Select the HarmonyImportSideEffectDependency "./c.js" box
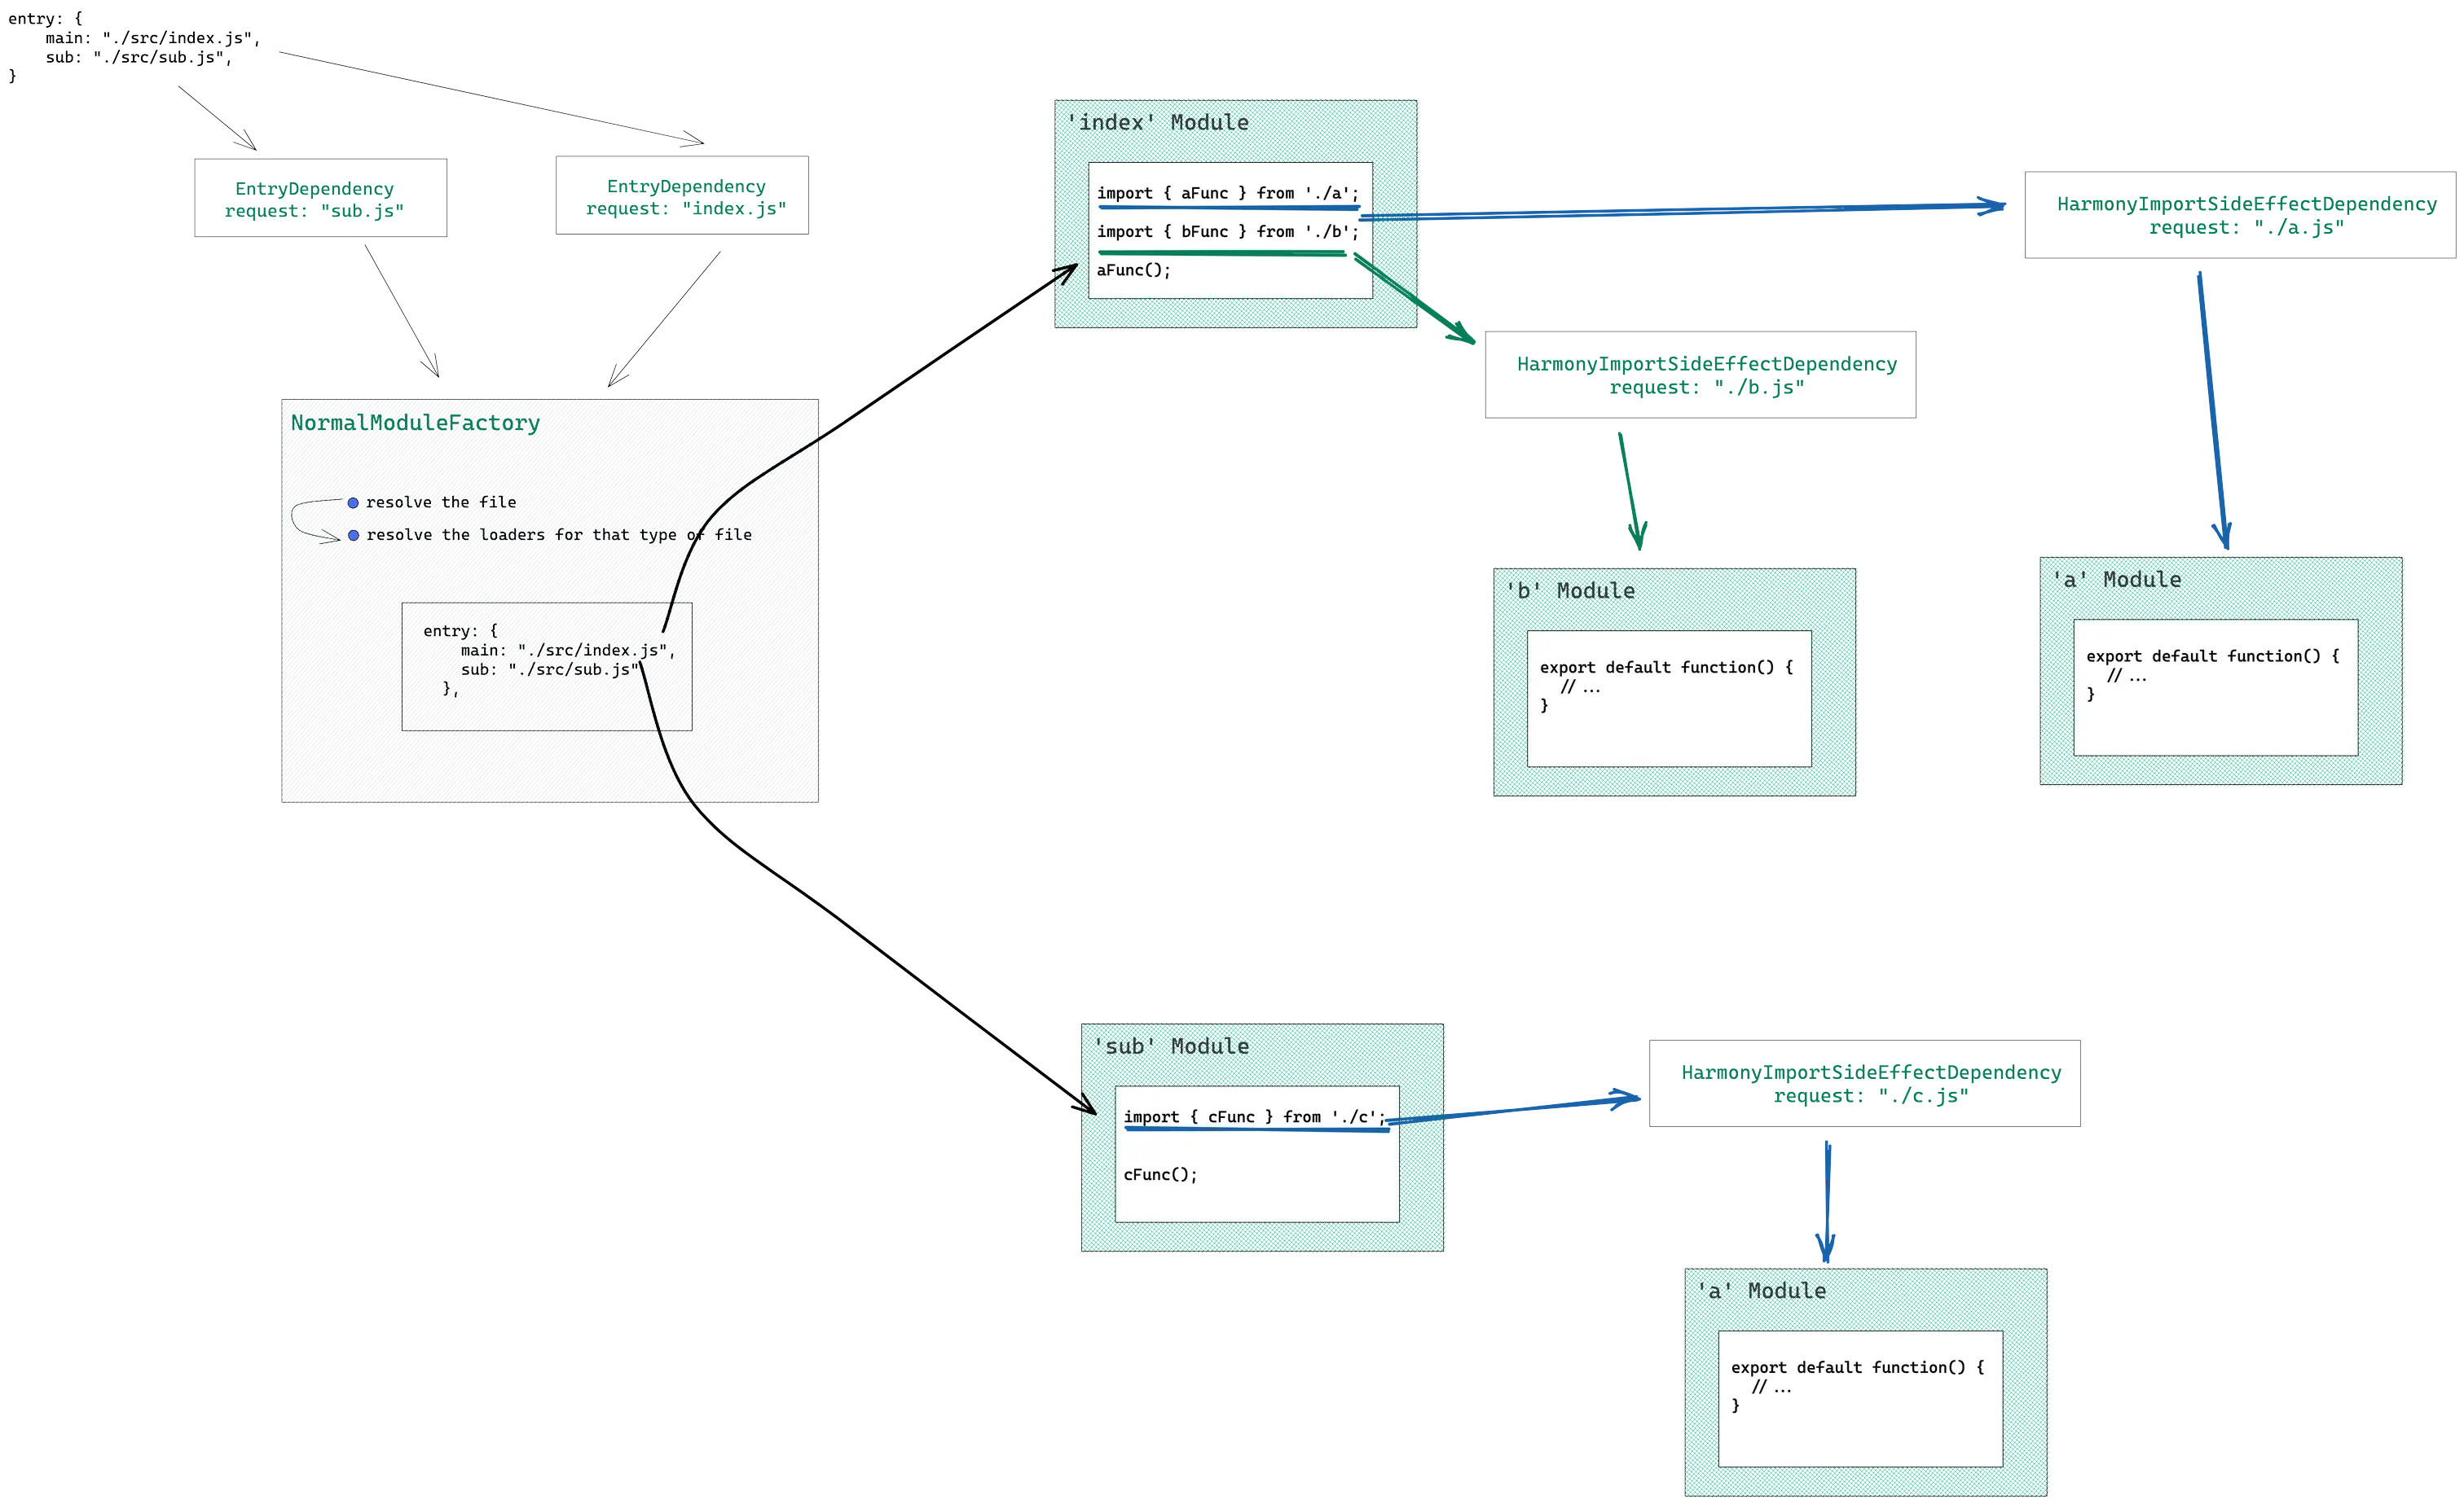This screenshot has height=1504, width=2464. click(1864, 1083)
